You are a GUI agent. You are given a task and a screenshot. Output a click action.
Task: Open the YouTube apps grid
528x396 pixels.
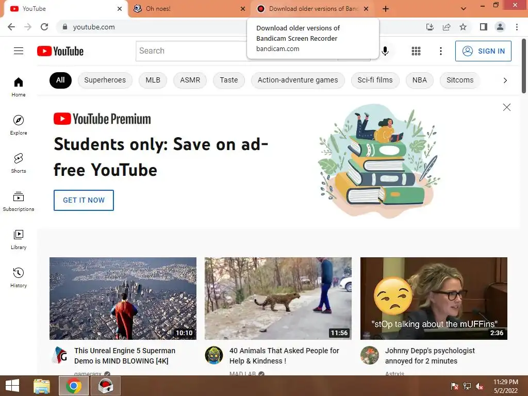(416, 51)
